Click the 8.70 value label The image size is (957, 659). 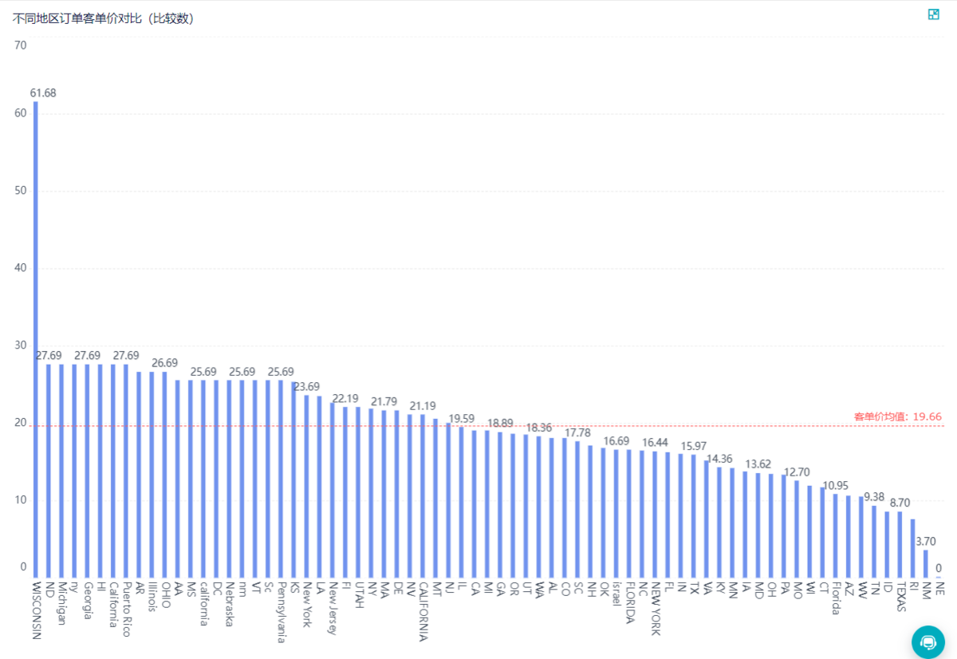pos(900,503)
